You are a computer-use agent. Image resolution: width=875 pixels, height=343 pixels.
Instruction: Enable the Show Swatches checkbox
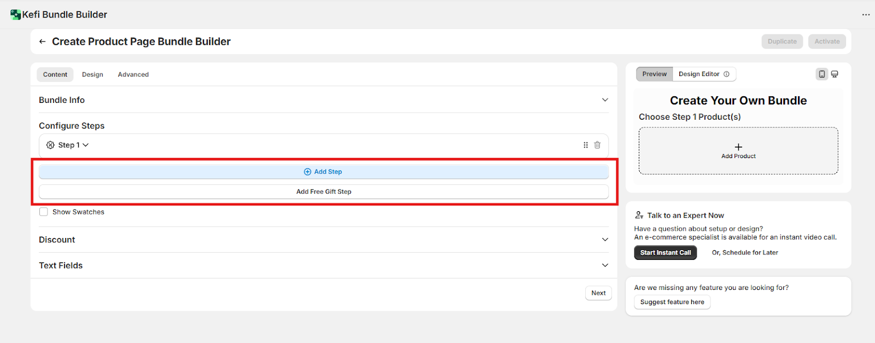coord(44,212)
